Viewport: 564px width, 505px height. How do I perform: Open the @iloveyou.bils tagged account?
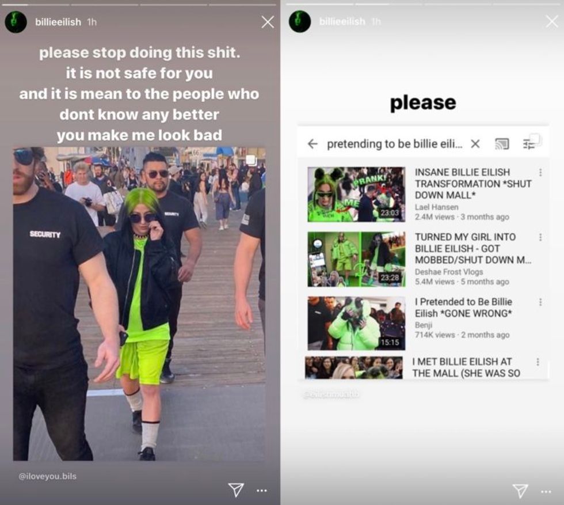click(x=47, y=476)
